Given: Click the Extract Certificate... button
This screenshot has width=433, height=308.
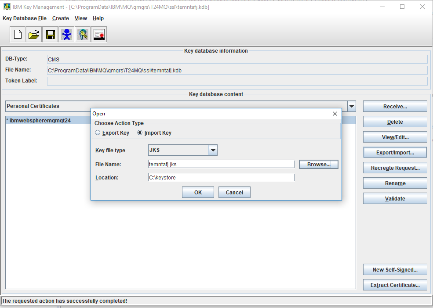Looking at the screenshot, I should coord(395,285).
